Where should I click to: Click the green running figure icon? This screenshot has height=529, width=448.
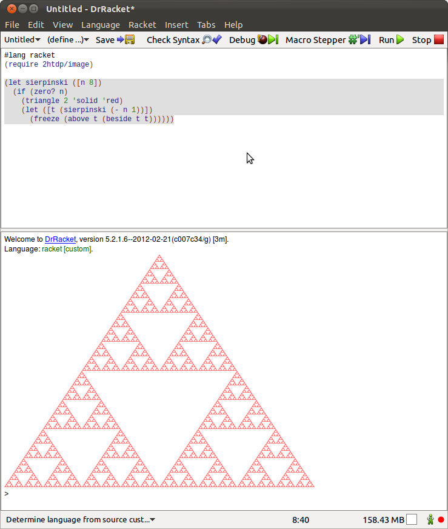(430, 519)
